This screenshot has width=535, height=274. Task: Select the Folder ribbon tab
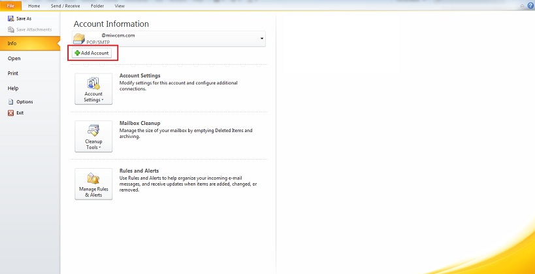(97, 6)
